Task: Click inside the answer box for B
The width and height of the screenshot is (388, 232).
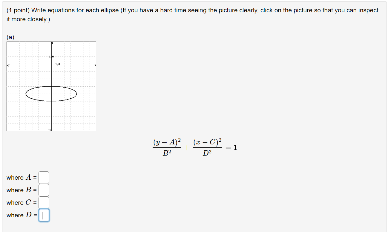Action: pyautogui.click(x=44, y=190)
